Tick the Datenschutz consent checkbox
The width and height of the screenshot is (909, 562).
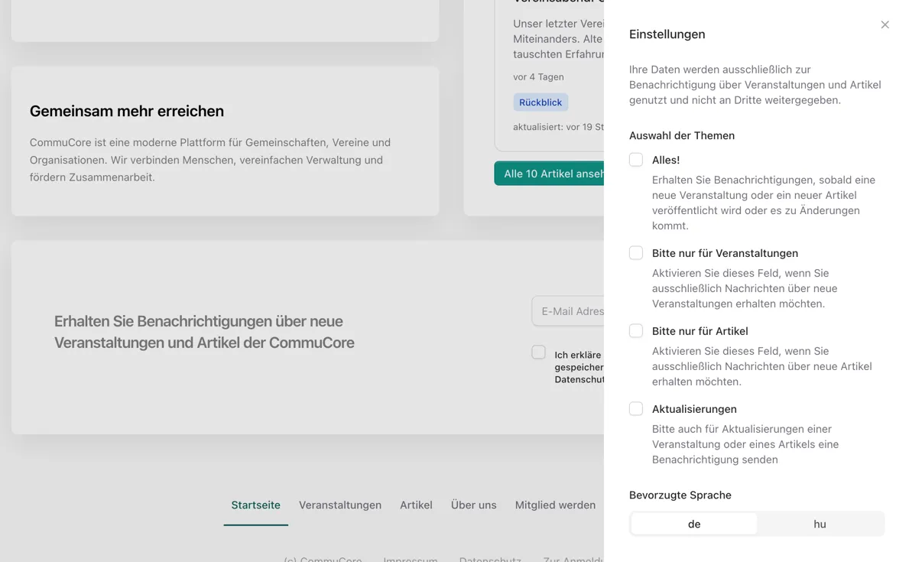click(x=539, y=352)
